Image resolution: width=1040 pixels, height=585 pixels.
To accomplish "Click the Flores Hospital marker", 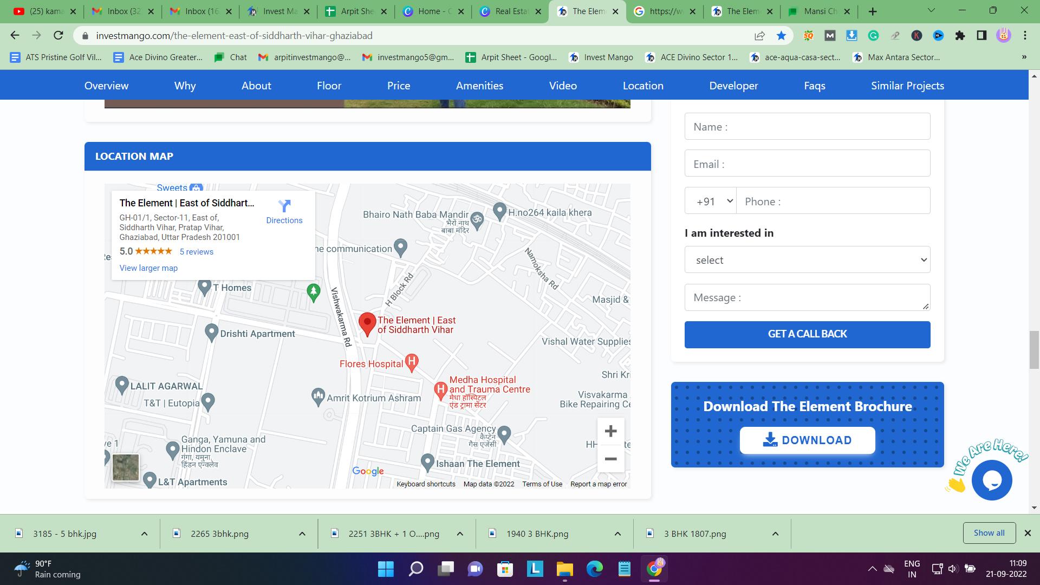I will 412,362.
